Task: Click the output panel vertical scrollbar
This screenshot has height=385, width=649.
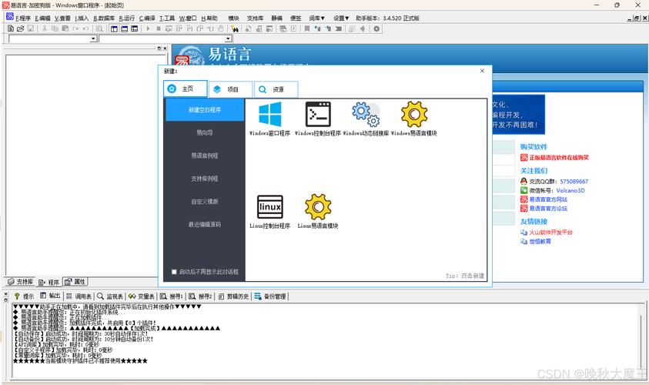Action: 641,340
